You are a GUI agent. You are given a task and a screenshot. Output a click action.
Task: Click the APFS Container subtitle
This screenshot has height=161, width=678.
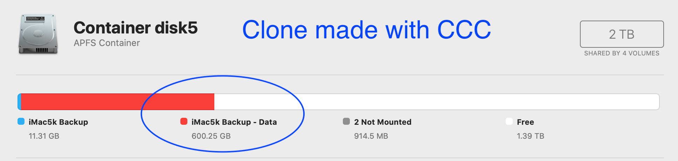pyautogui.click(x=107, y=43)
